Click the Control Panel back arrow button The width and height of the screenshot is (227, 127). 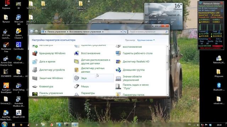point(32,31)
